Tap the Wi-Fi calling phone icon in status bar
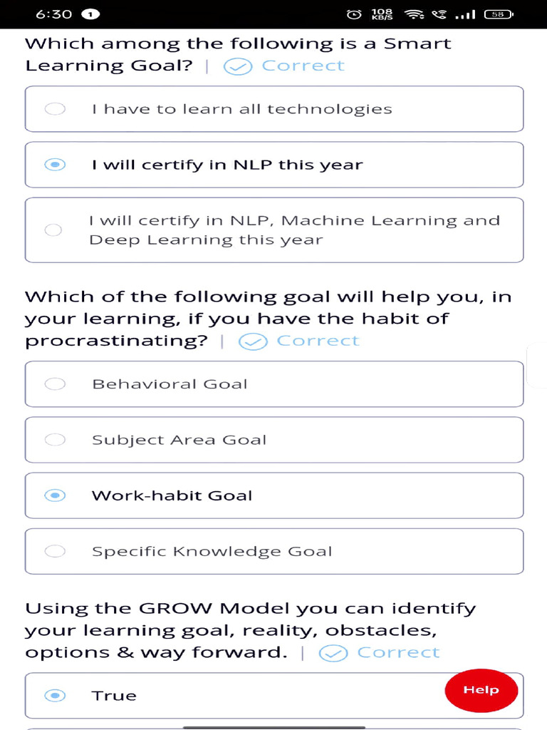Viewport: 547px width, 730px height. pos(439,14)
